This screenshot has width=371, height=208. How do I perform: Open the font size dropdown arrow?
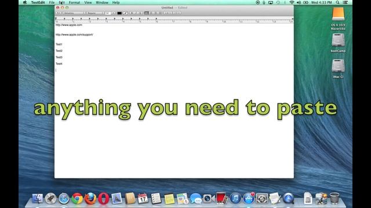pyautogui.click(x=114, y=13)
